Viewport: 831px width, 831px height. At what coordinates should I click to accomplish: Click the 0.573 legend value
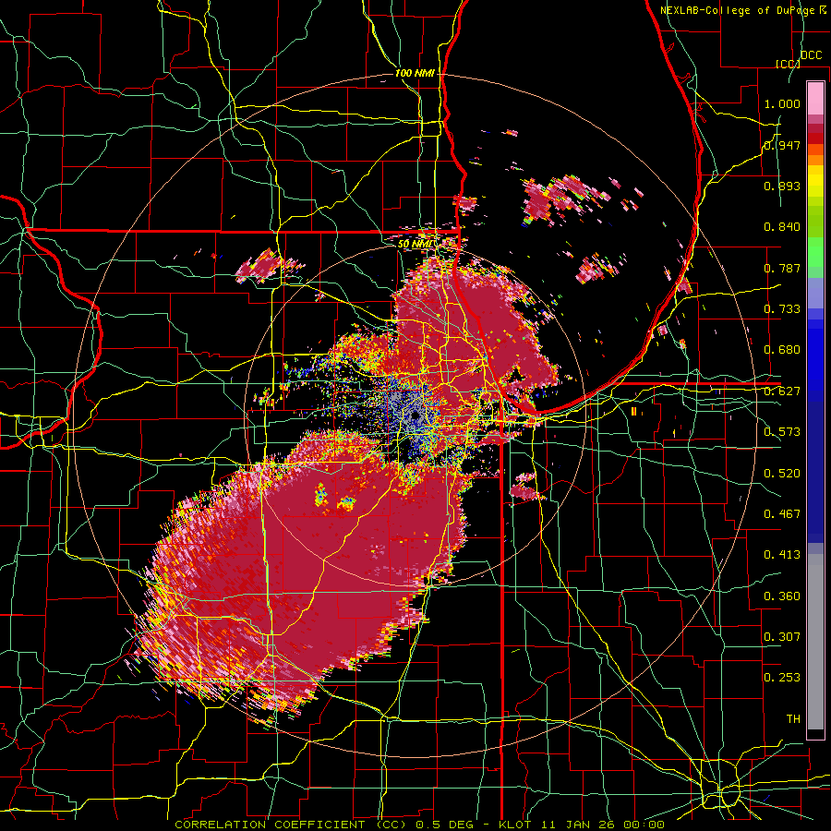pos(782,432)
